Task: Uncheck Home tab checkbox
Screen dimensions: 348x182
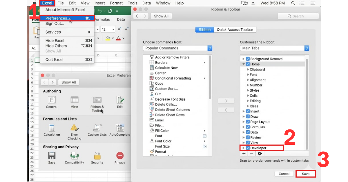Action: pos(248,64)
